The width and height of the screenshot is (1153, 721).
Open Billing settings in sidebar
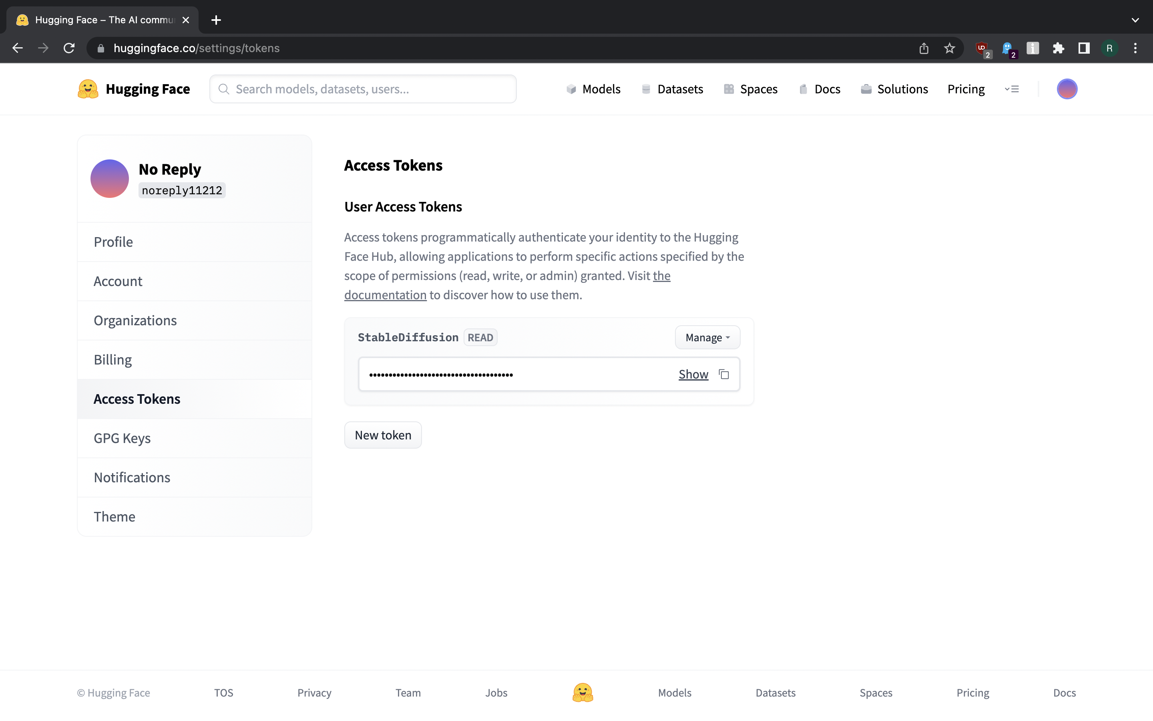pyautogui.click(x=195, y=360)
